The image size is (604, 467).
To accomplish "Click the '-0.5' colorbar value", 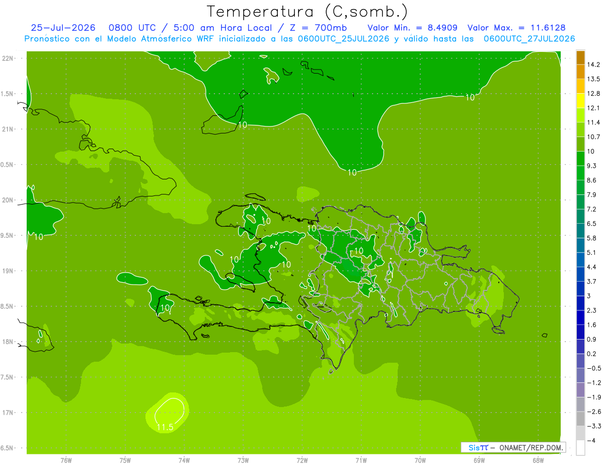I will point(594,368).
